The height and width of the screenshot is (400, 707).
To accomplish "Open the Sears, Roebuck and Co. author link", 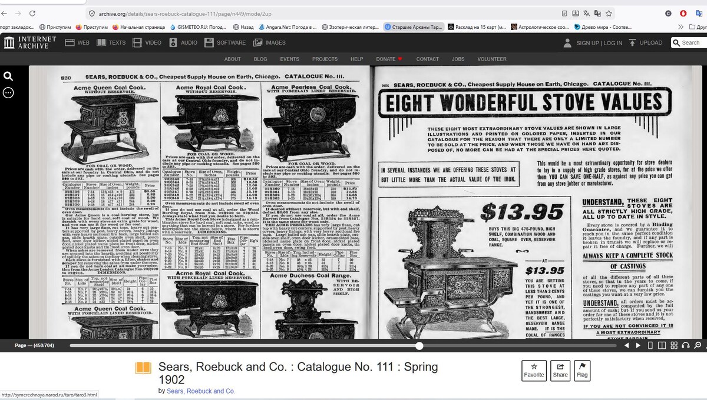I will (201, 391).
